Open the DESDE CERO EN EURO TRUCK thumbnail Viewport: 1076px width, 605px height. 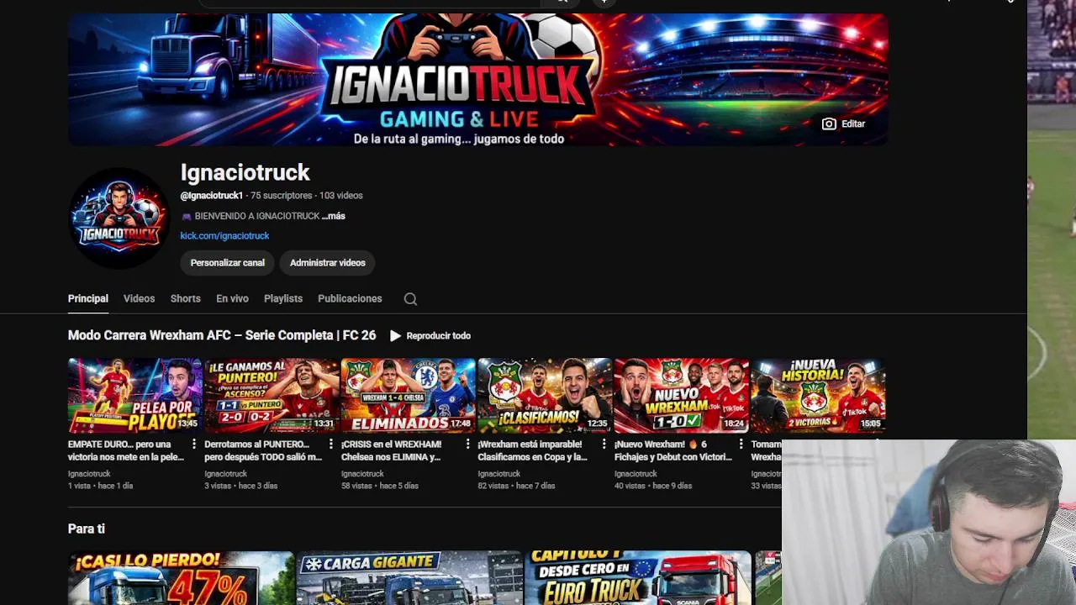[638, 578]
